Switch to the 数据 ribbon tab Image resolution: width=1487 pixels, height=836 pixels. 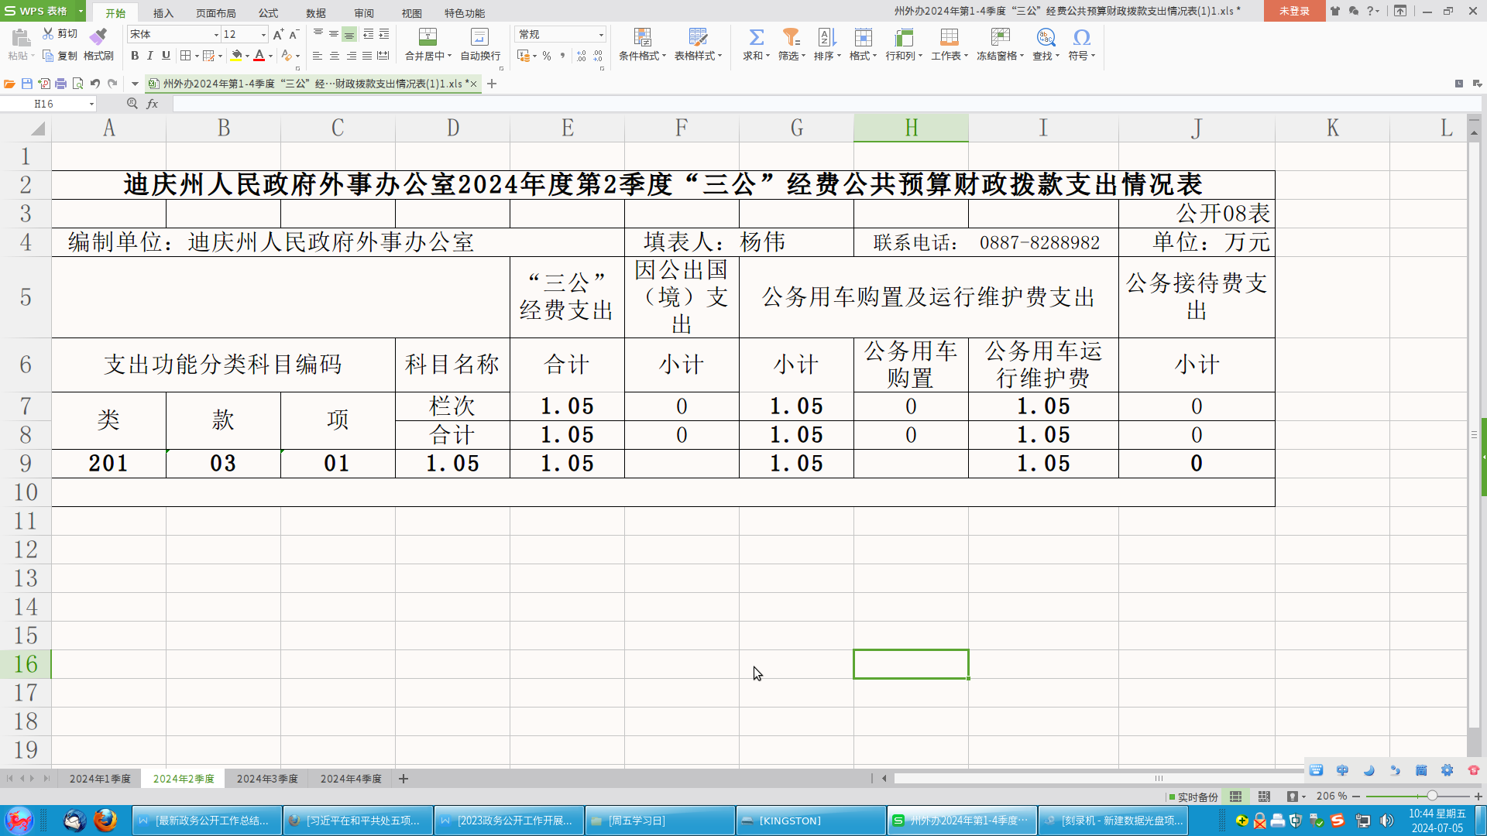tap(314, 12)
